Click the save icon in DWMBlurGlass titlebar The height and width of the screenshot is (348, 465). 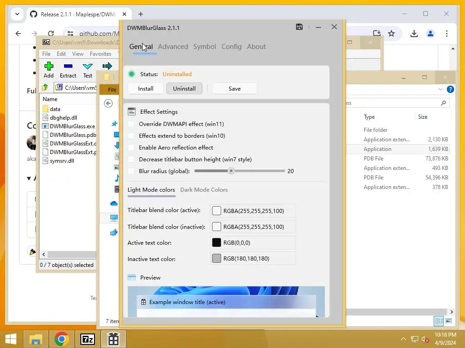tap(299, 27)
